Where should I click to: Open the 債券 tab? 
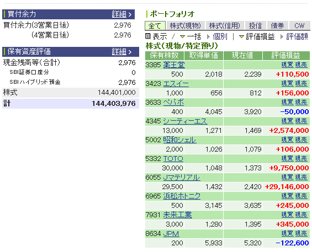pyautogui.click(x=277, y=25)
